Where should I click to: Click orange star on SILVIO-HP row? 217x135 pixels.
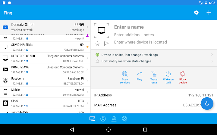(x=87, y=47)
